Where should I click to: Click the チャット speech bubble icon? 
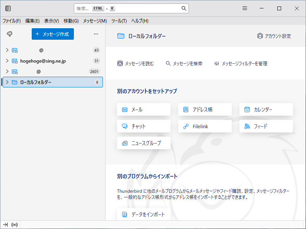[125, 126]
